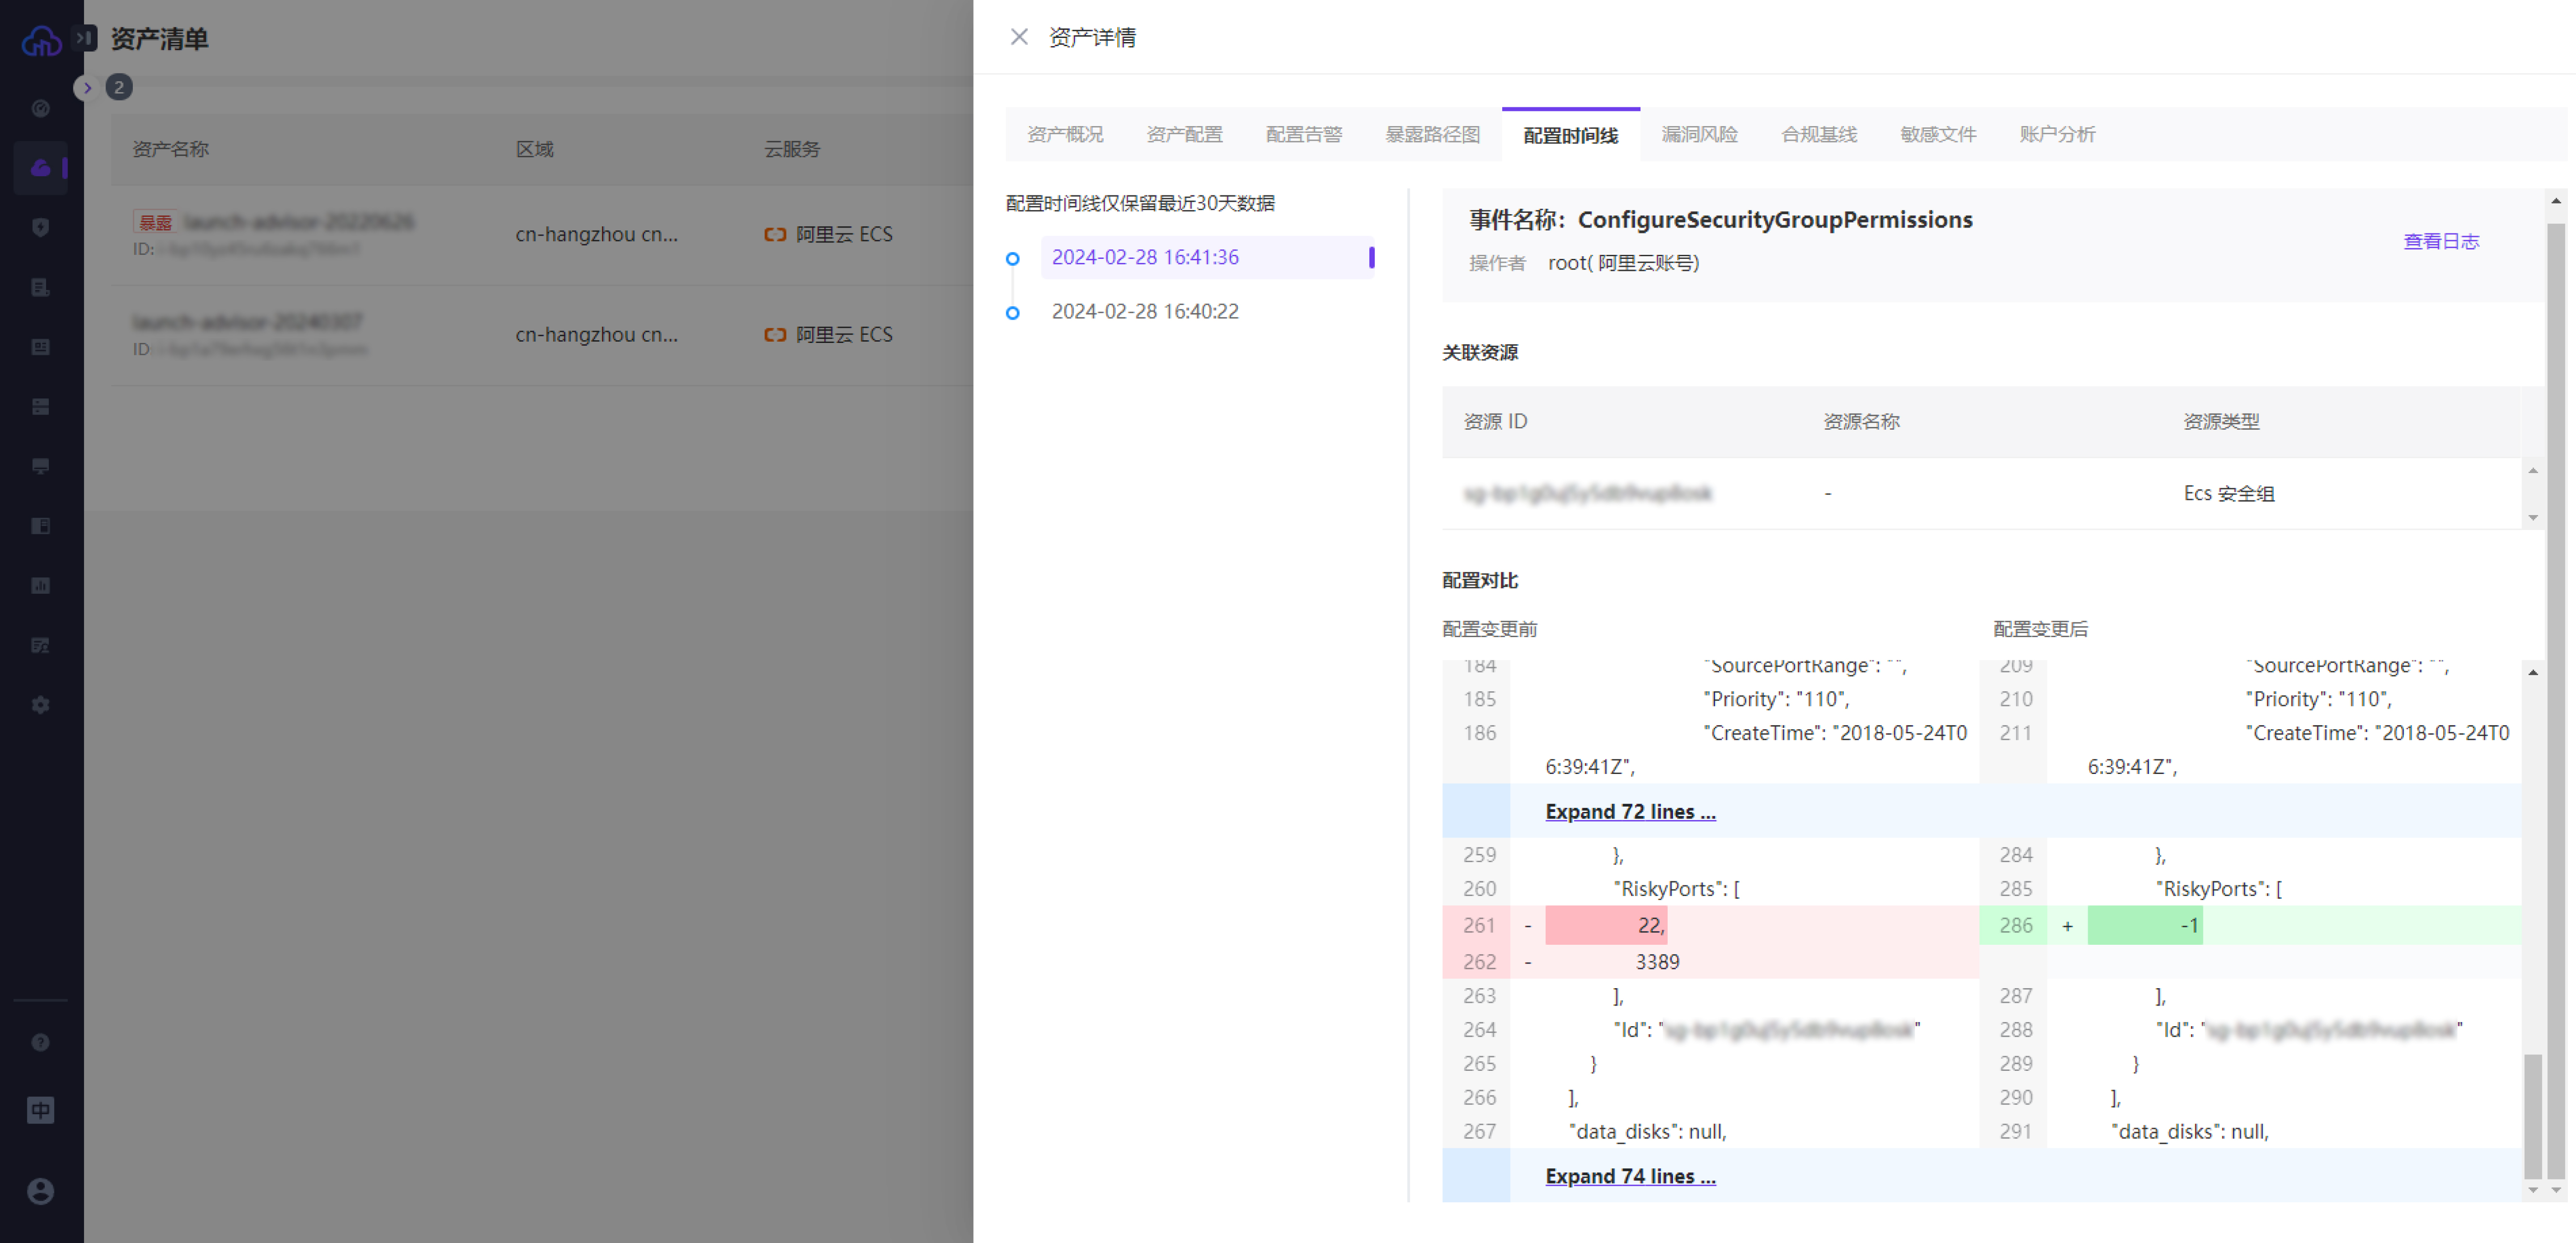The width and height of the screenshot is (2576, 1243).
Task: Click the 区域 column header in asset list
Action: 534,150
